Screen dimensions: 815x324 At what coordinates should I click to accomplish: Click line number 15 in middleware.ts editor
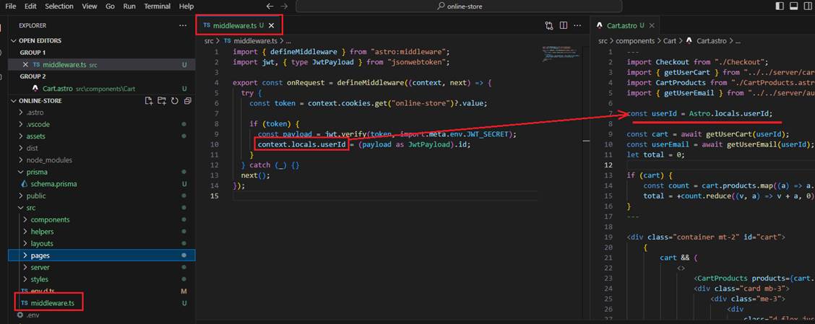215,196
